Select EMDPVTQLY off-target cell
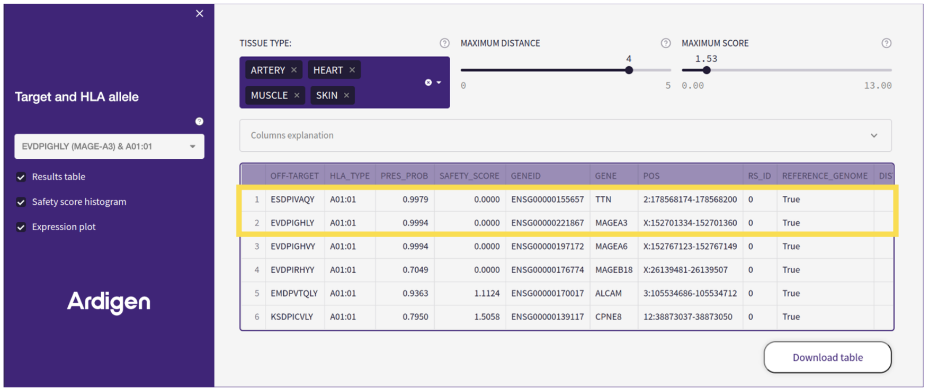 (294, 293)
